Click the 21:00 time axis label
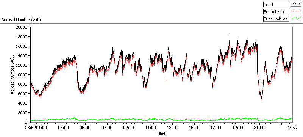Viewport: 303px width, 137px height. pyautogui.click(x=259, y=128)
